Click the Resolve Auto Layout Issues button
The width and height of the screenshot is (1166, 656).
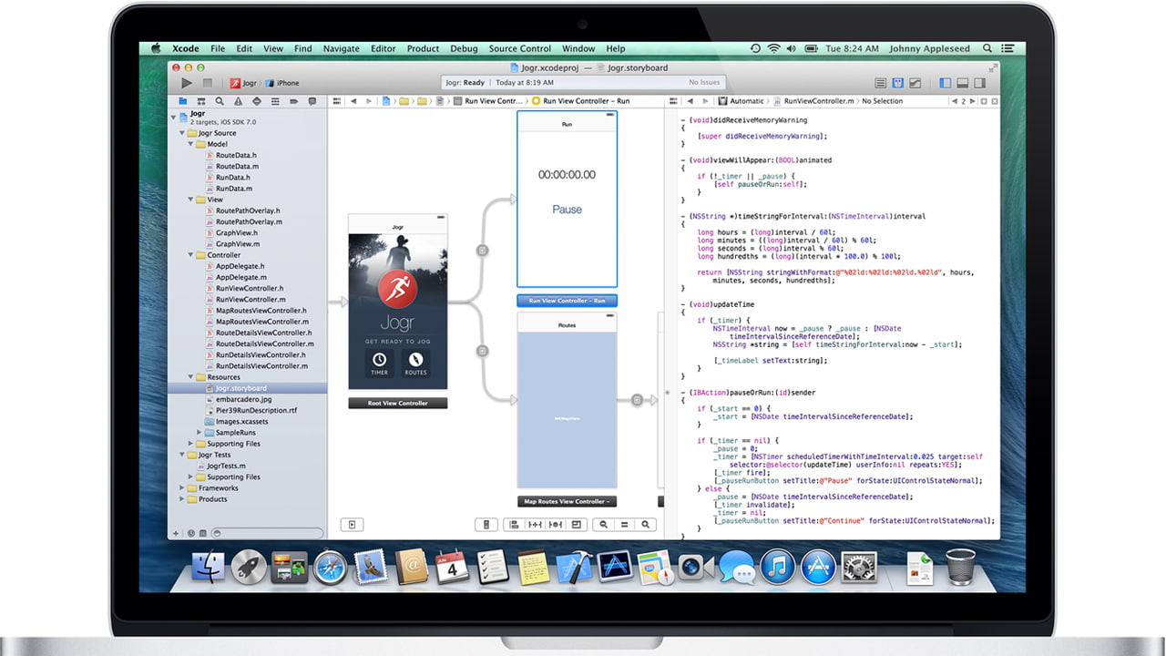point(556,525)
